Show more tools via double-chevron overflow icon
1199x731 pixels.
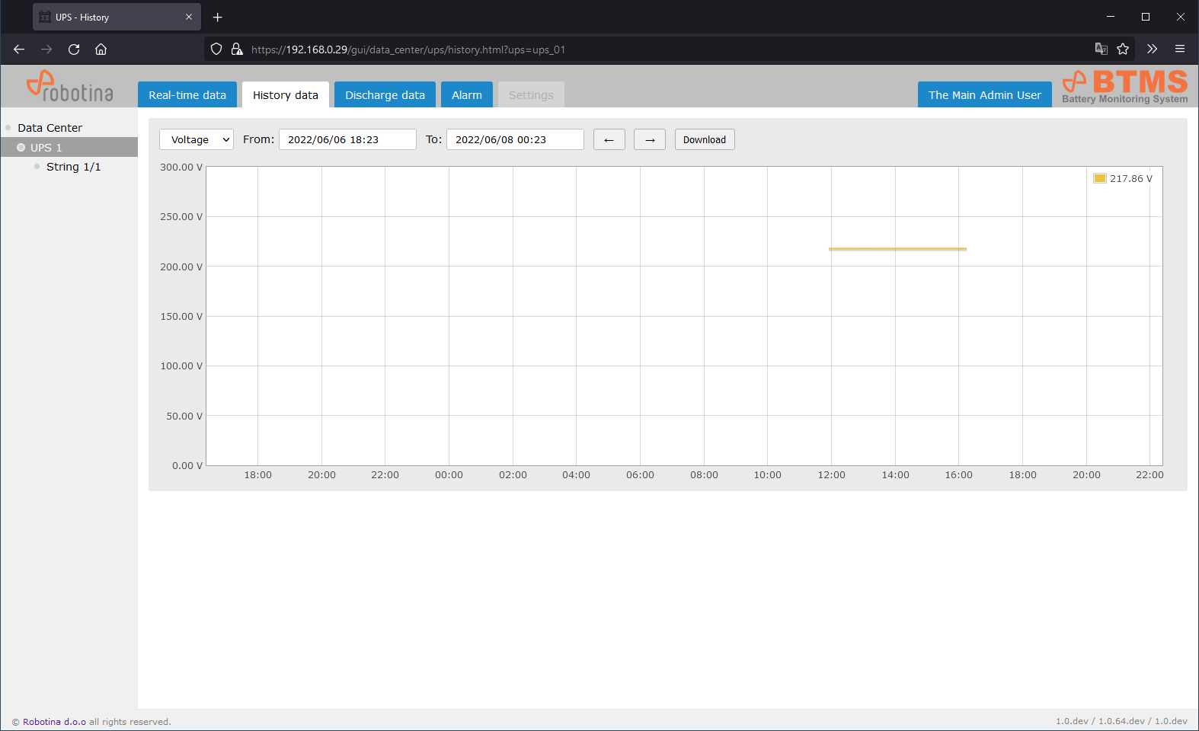pos(1152,49)
